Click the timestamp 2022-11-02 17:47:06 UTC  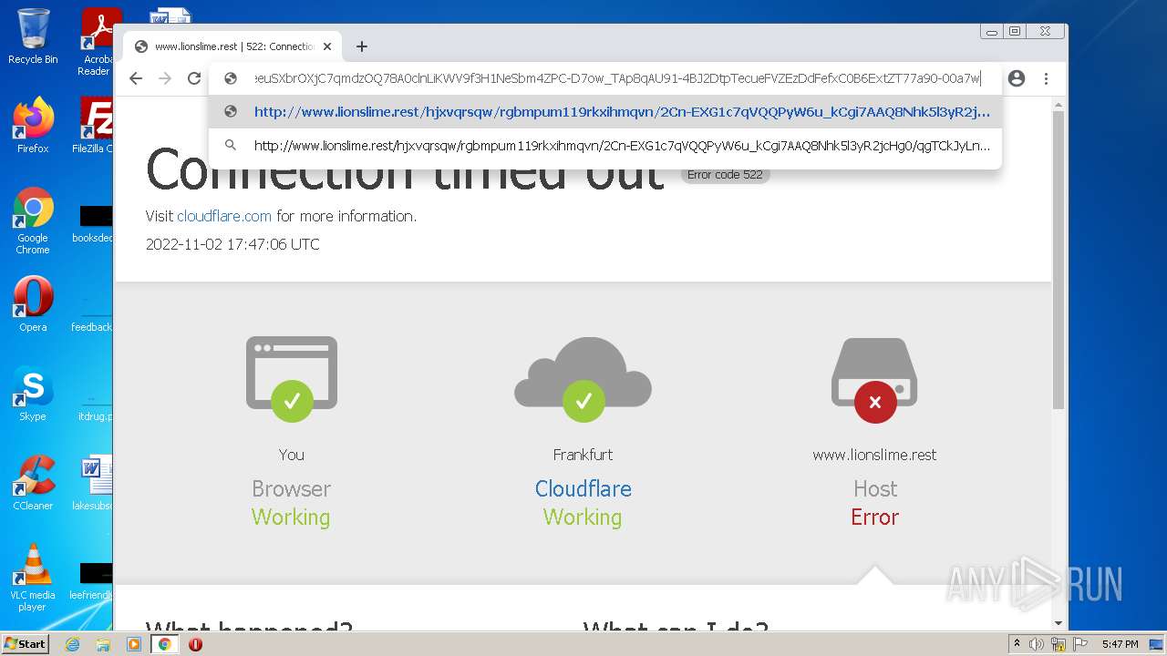coord(232,244)
